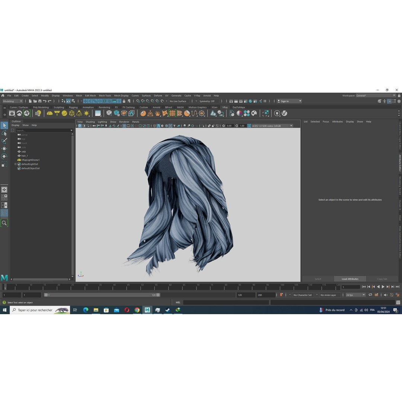This screenshot has height=402, width=402.
Task: Switch to the XGen shelf tab
Action: pyautogui.click(x=214, y=108)
